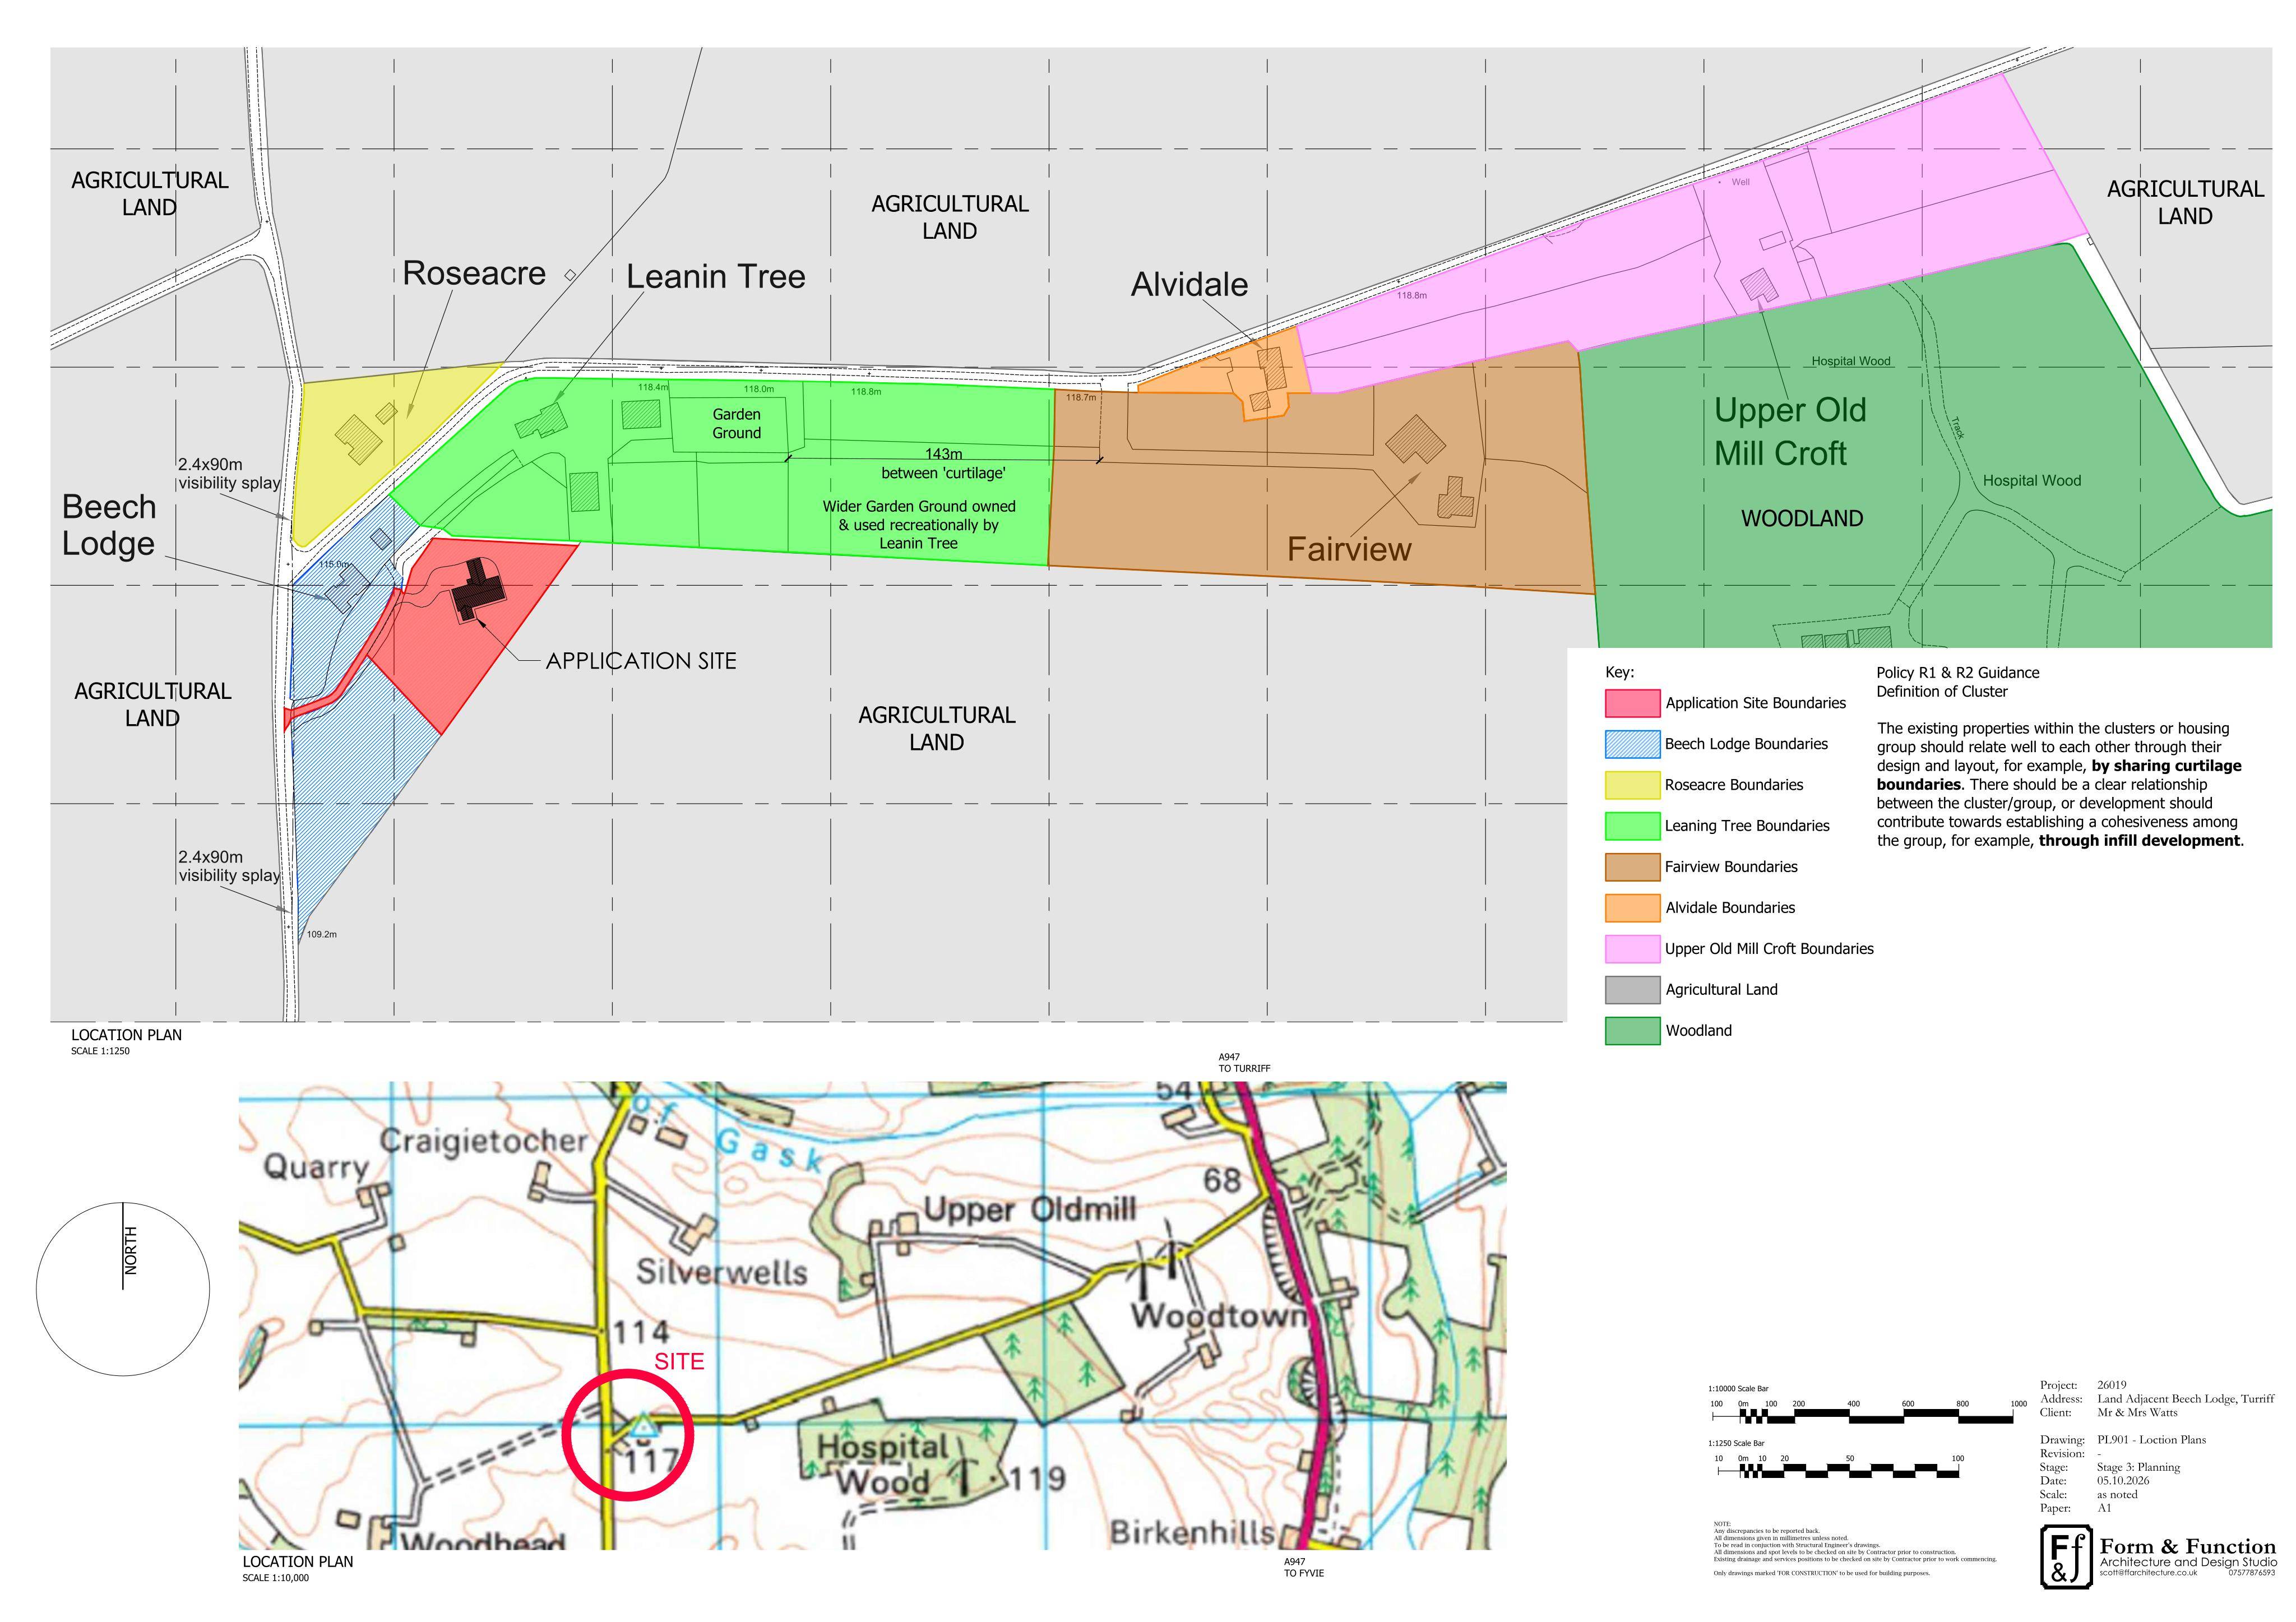2296x1622 pixels.
Task: Click the Woodland dark green key swatch
Action: coord(1632,1031)
